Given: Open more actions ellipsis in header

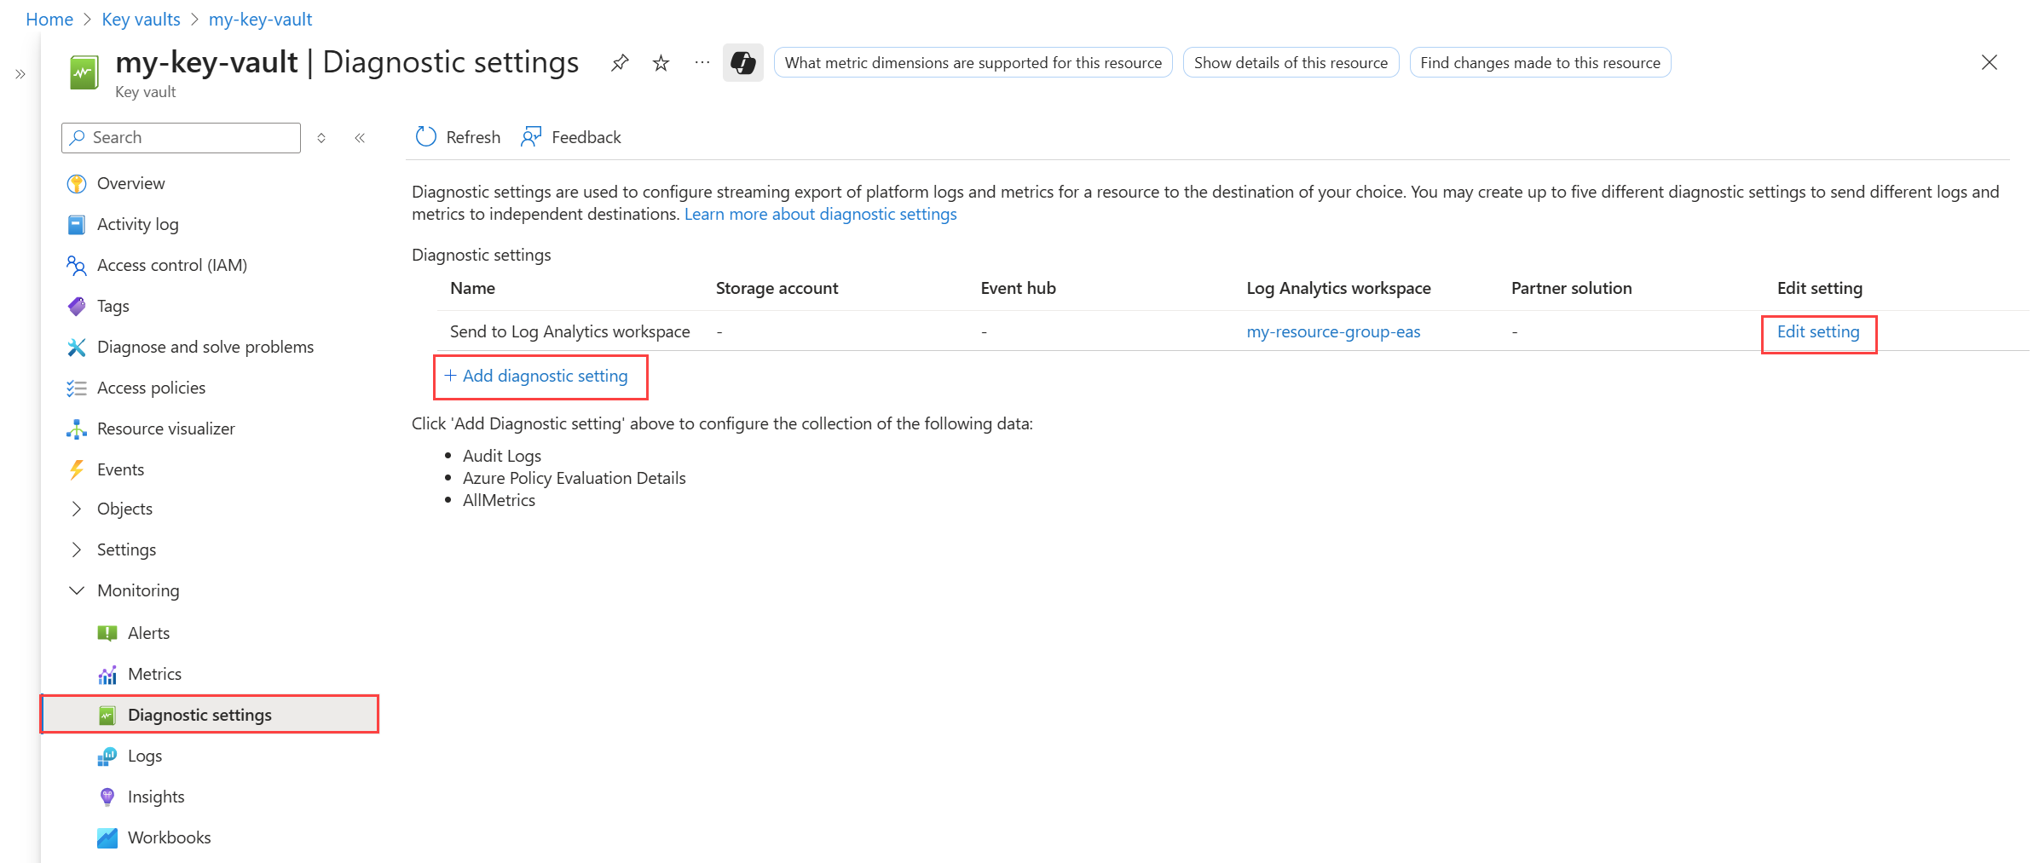Looking at the screenshot, I should 702,62.
